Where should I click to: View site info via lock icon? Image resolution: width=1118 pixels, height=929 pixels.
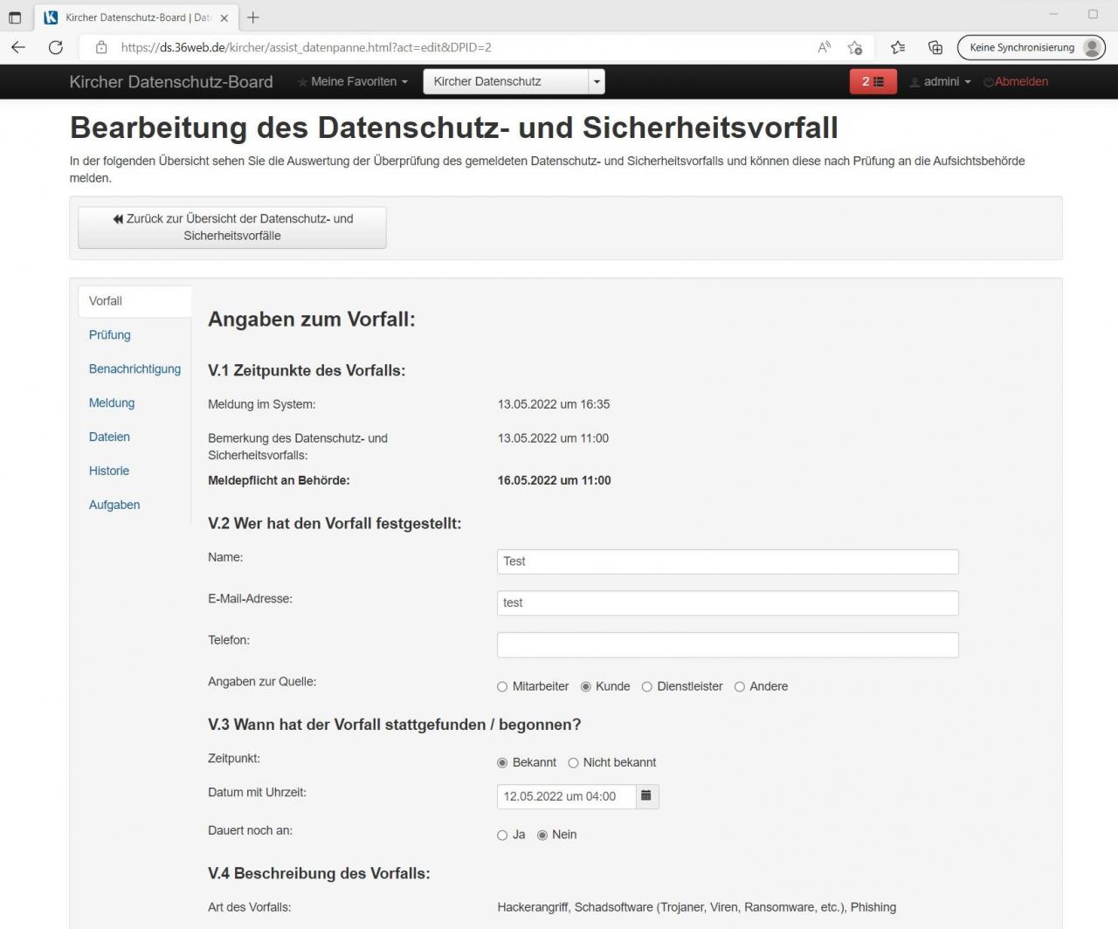pos(101,47)
